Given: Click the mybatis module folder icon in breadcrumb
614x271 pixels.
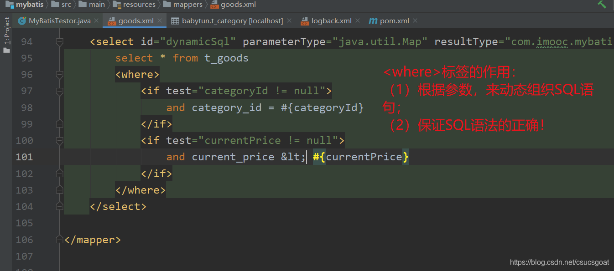Looking at the screenshot, I should [x=10, y=5].
